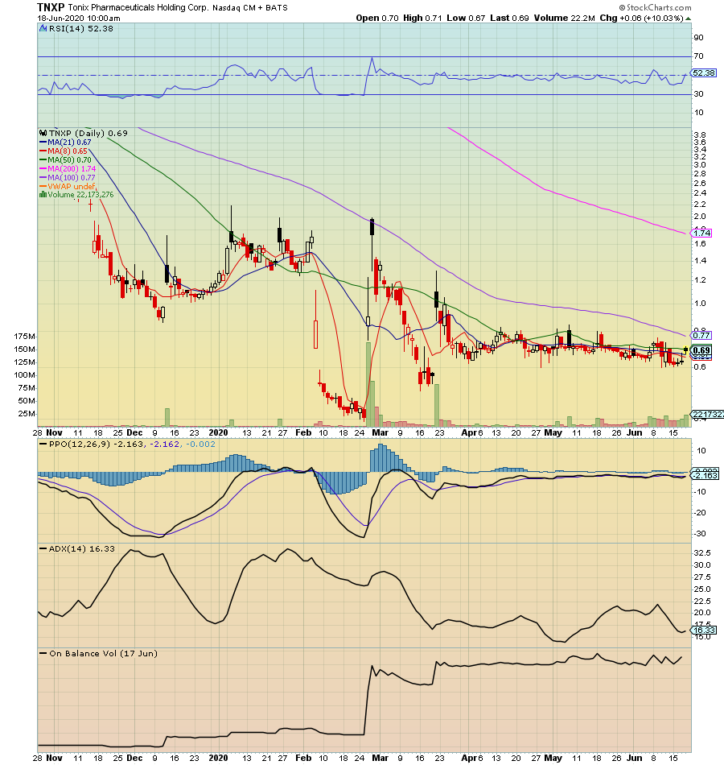Click the TNXP ticker symbol in the header

click(51, 7)
